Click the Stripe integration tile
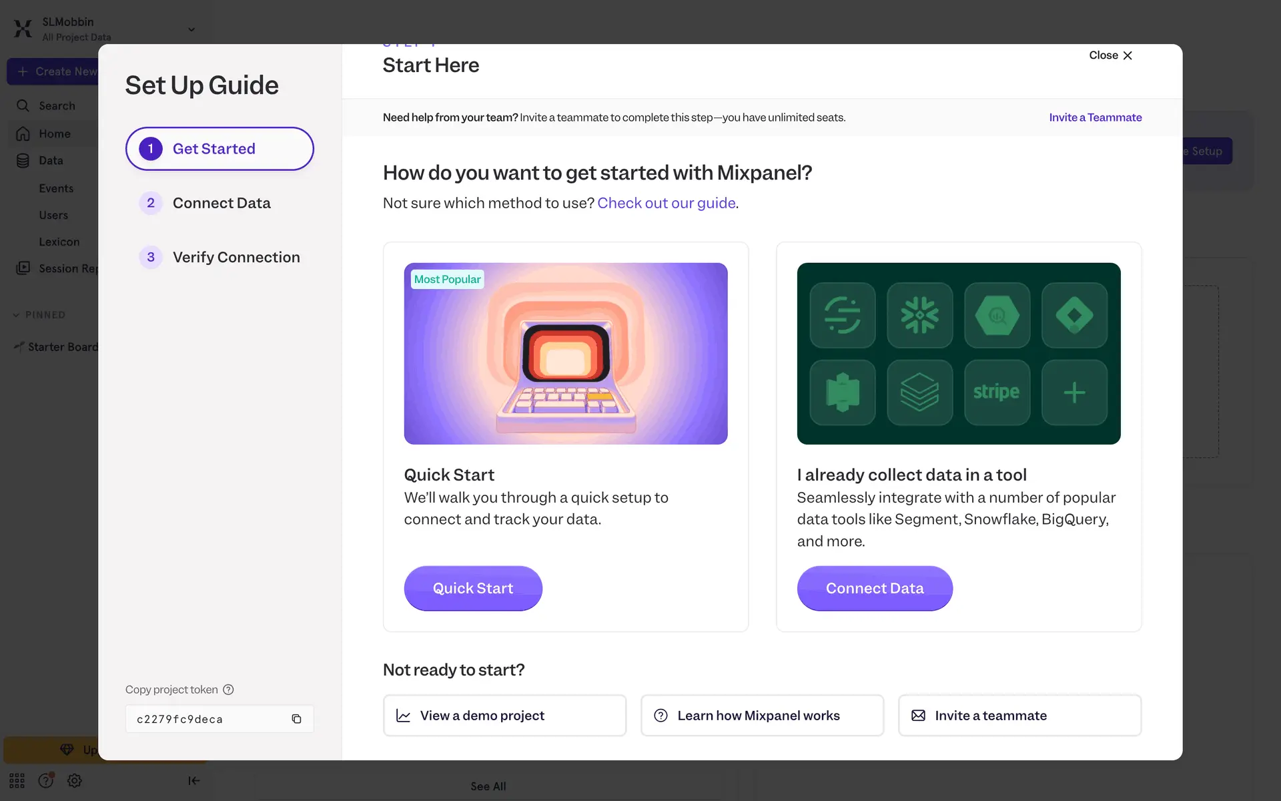 click(x=997, y=392)
